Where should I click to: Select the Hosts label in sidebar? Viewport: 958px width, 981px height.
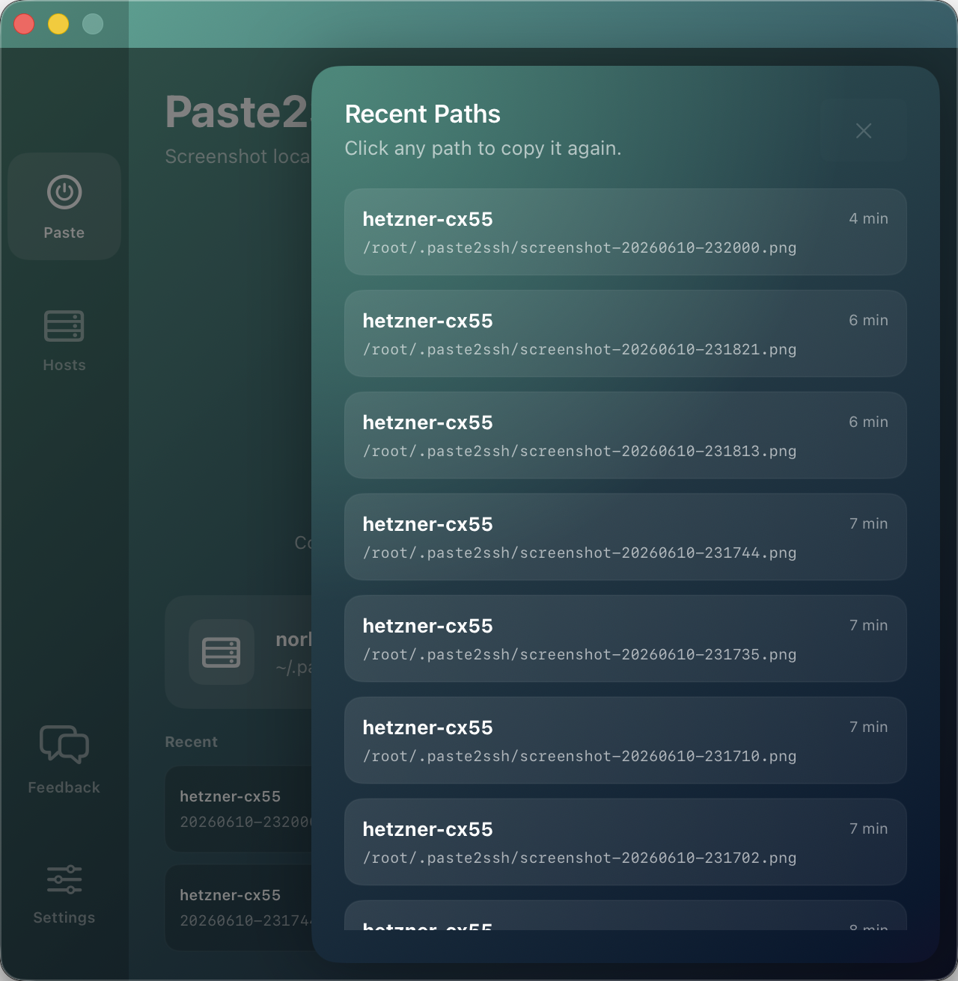coord(64,365)
